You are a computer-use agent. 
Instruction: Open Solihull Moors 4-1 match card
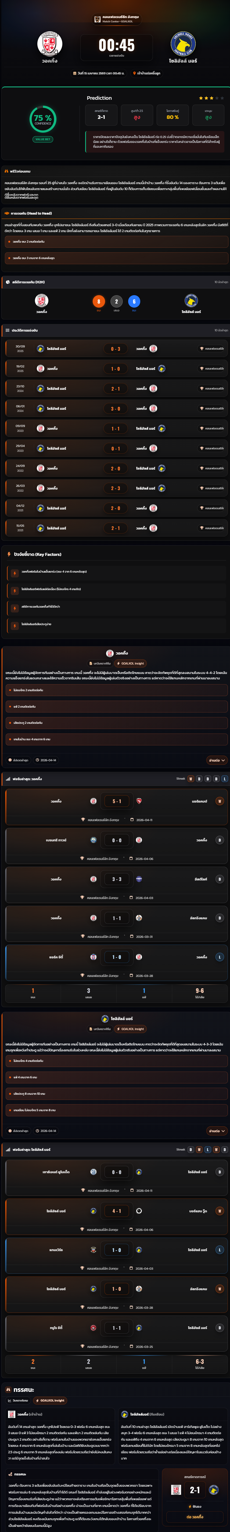(115, 1216)
